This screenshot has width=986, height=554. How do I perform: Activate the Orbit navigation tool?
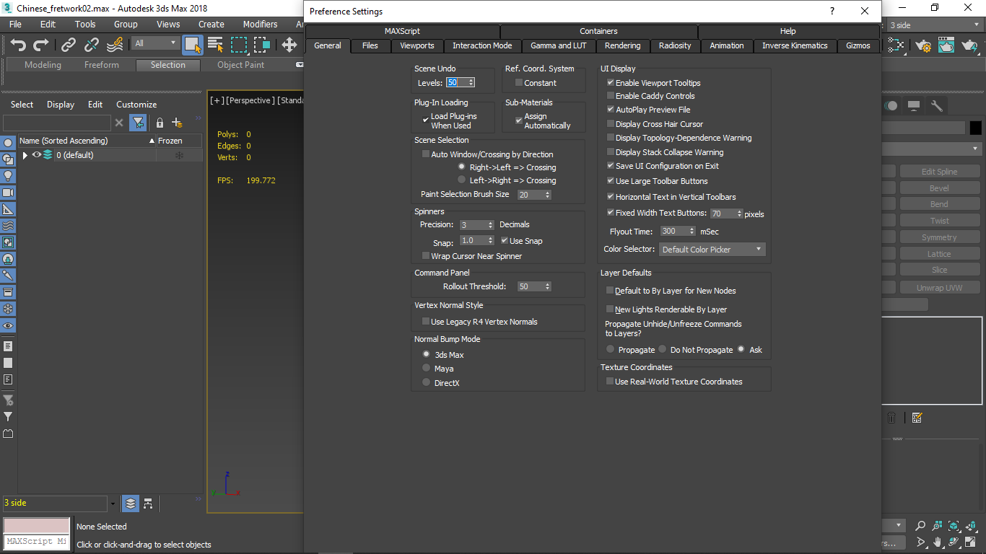pos(954,542)
